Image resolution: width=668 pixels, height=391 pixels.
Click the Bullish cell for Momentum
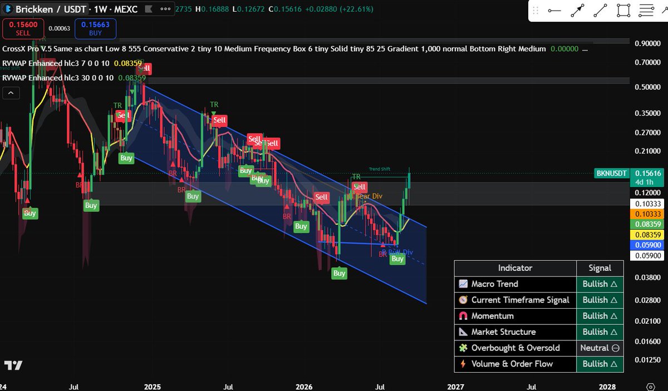(x=600, y=316)
